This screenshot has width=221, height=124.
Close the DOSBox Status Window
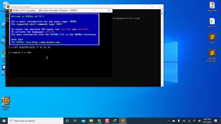(160, 7)
